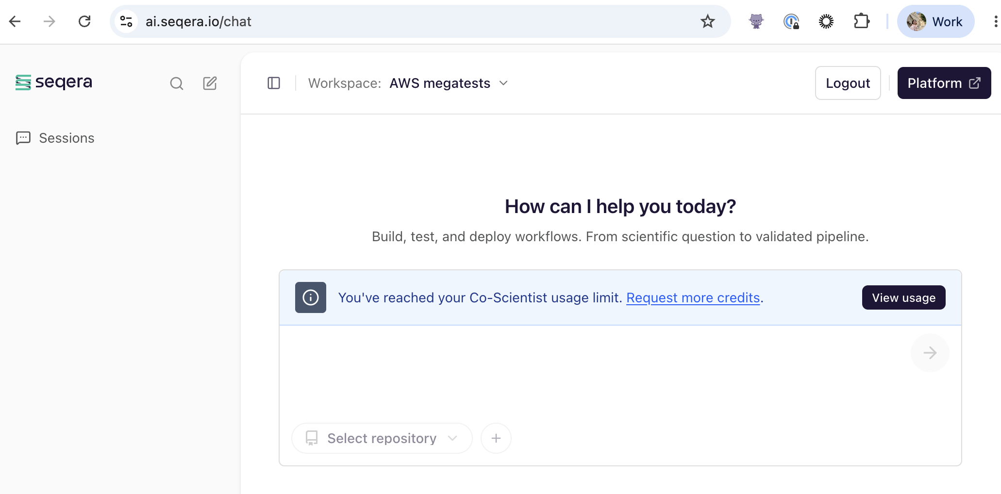The image size is (1001, 494).
Task: Follow the Request more credits link
Action: coord(693,297)
